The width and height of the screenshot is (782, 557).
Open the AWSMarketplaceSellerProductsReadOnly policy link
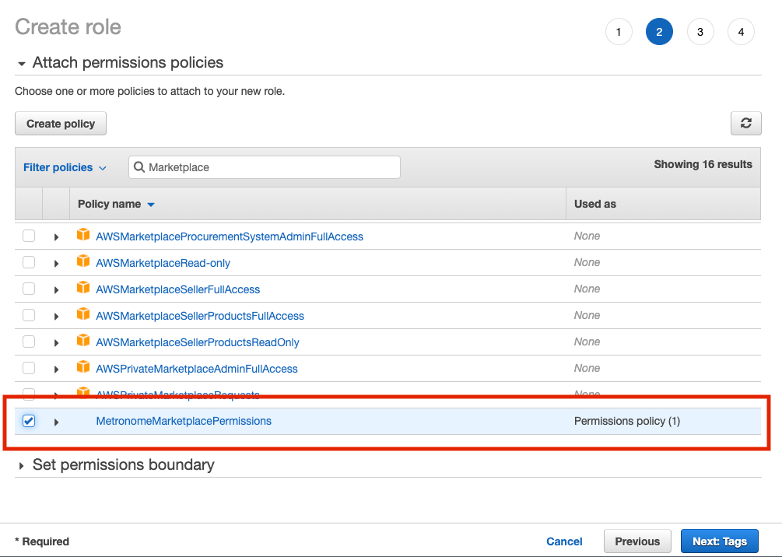(197, 342)
